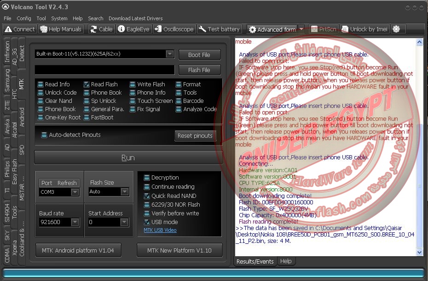Click Download Latest Drivers menu

[x=136, y=18]
